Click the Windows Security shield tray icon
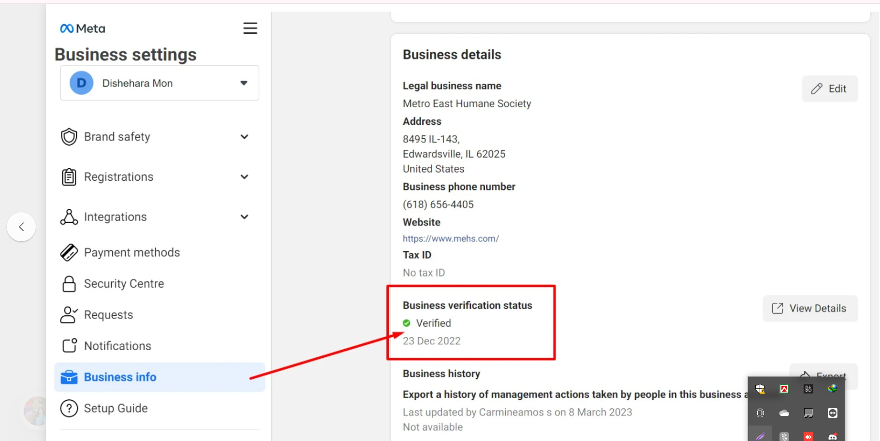 [760, 389]
